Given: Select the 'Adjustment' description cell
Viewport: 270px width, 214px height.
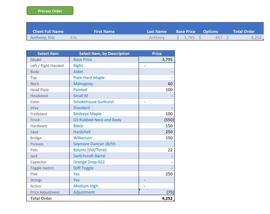Looking at the screenshot, I should tap(104, 192).
